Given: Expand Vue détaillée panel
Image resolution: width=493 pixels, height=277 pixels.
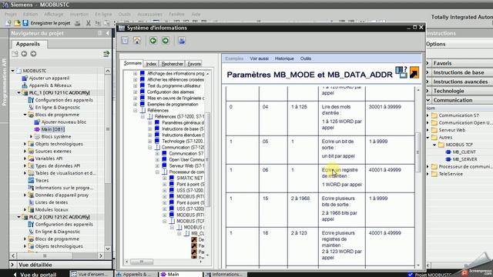Looking at the screenshot, I should click(12, 265).
